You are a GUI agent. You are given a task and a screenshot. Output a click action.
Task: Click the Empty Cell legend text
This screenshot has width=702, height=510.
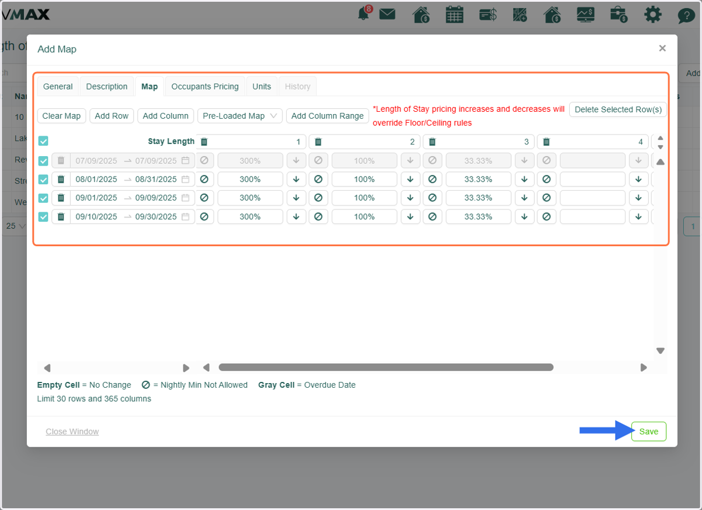58,385
